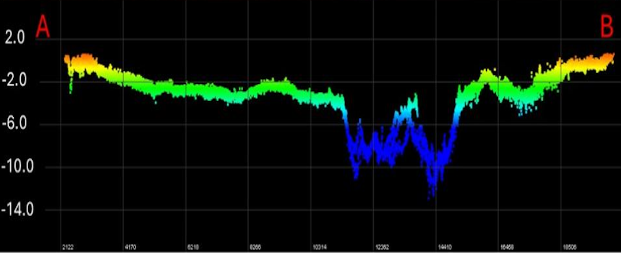Click the 10314 x-axis tick label
The image size is (621, 253).
pyautogui.click(x=319, y=247)
